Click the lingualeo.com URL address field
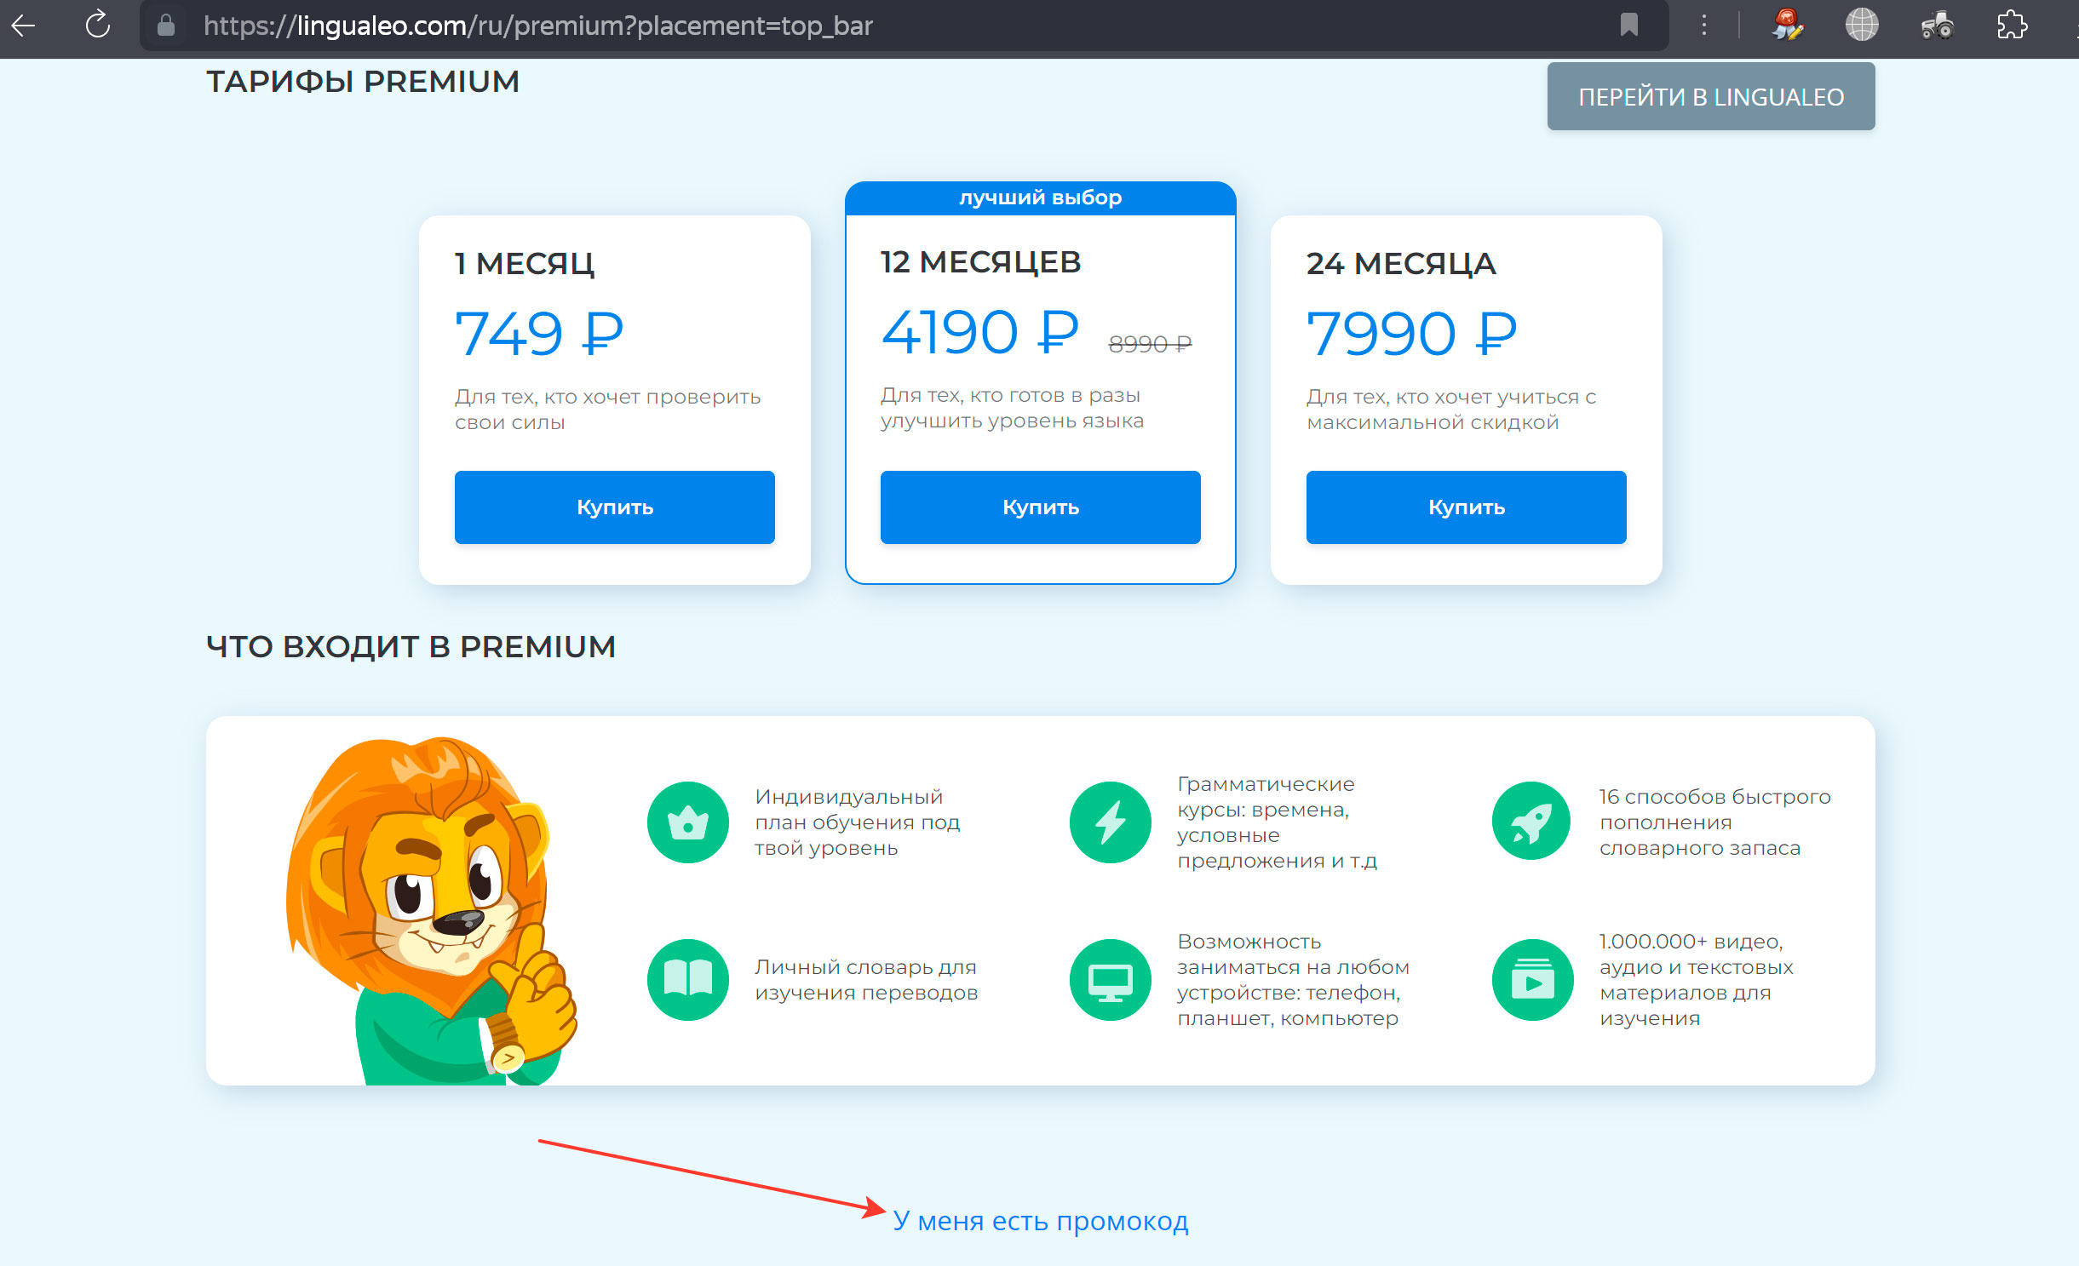2079x1266 pixels. point(903,26)
